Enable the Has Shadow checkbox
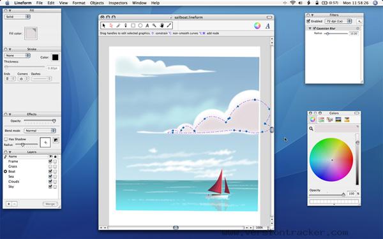Image resolution: width=383 pixels, height=239 pixels. [x=6, y=139]
